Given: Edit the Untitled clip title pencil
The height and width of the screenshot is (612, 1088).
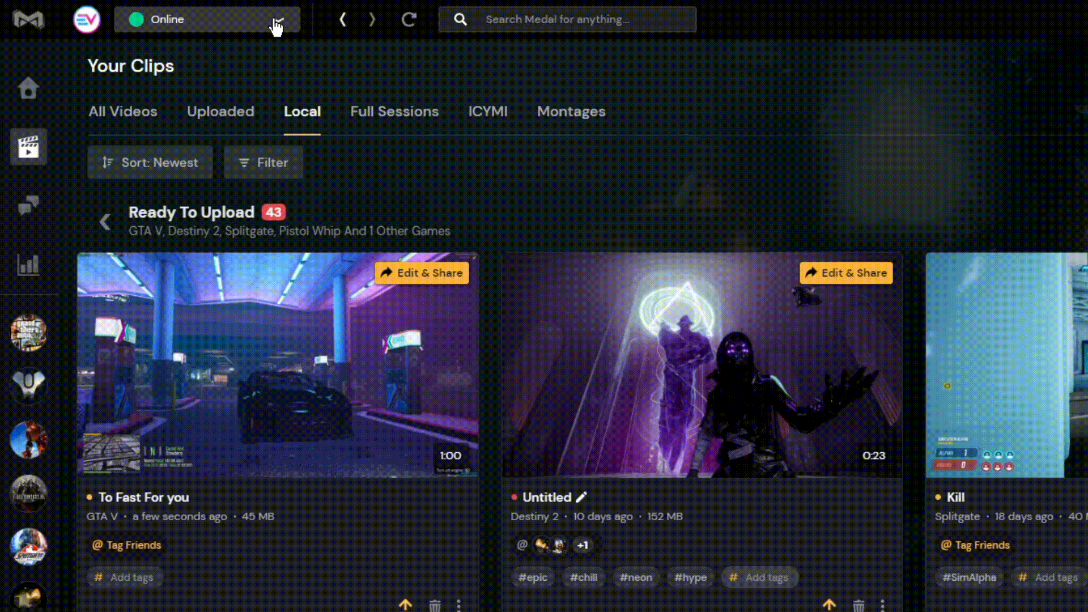Looking at the screenshot, I should coord(581,498).
